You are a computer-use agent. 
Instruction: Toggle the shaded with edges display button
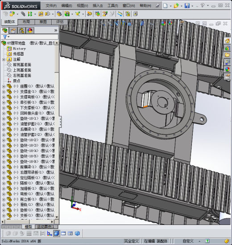click(x=57, y=233)
